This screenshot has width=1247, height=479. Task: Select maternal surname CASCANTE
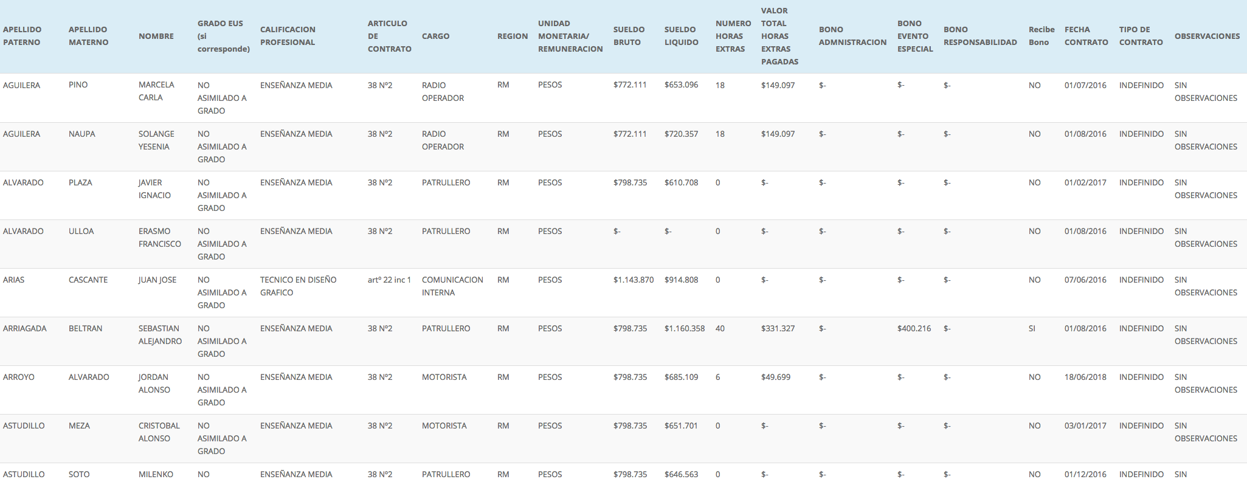(88, 280)
